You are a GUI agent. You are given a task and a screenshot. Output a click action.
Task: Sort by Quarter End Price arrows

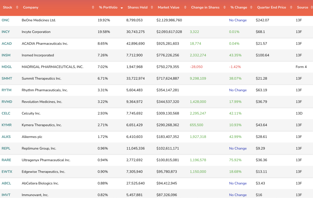coord(291,7)
